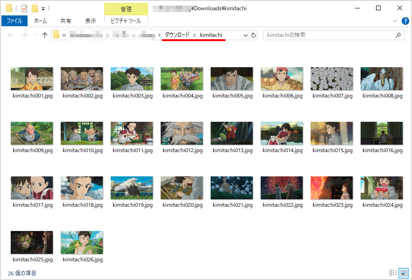Select the kimitachi012.jpg thumbnail
The width and height of the screenshot is (412, 280).
coord(182,133)
